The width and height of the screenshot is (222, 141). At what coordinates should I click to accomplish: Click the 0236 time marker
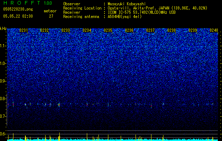coord(129,30)
